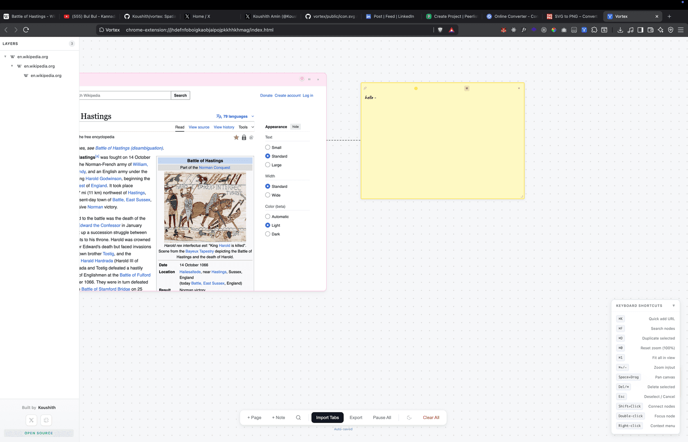Click the M markdown badge on the note header
The height and width of the screenshot is (442, 688).
(x=467, y=88)
